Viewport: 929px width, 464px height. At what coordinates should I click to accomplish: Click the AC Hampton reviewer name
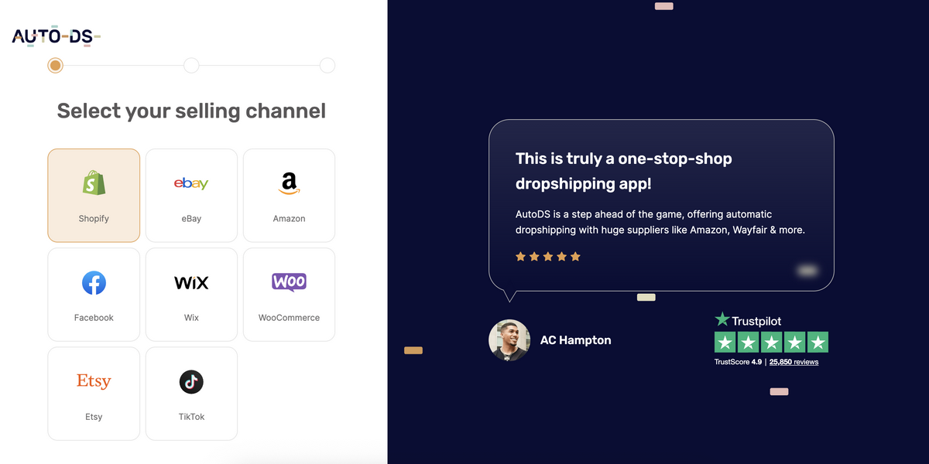point(575,340)
